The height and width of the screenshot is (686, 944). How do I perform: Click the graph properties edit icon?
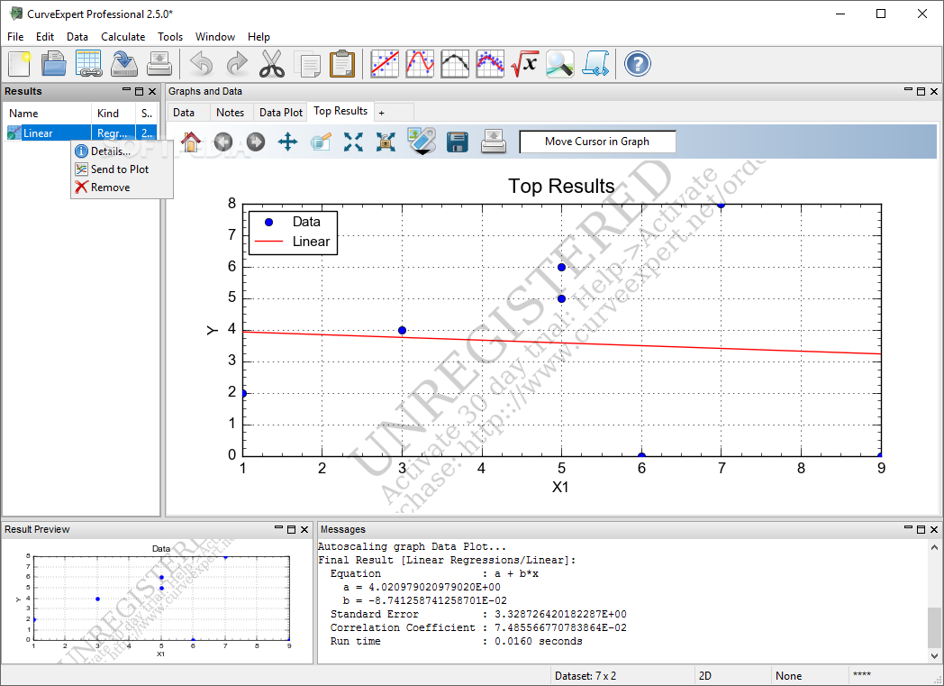(x=321, y=142)
